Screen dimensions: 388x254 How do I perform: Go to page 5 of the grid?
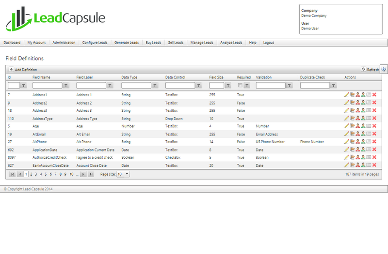click(46, 174)
